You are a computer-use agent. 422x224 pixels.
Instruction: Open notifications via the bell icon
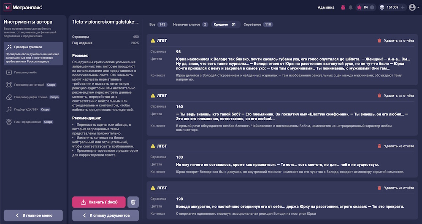tap(351, 7)
